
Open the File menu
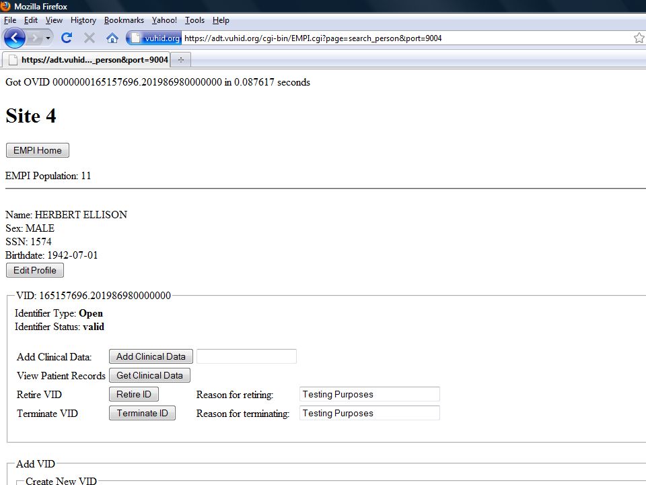click(x=10, y=20)
